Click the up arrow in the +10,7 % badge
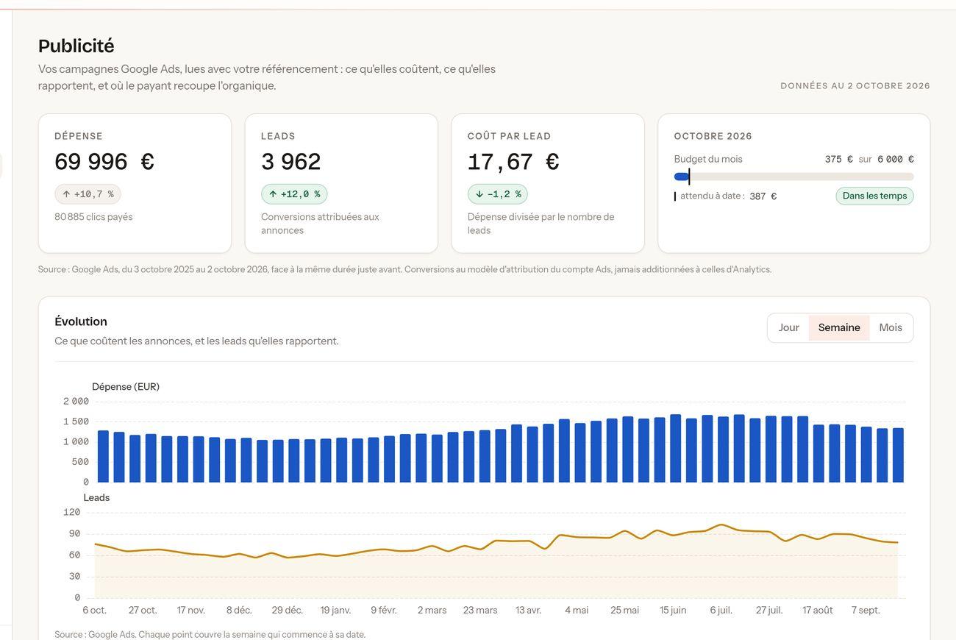The image size is (956, 640). coord(66,194)
